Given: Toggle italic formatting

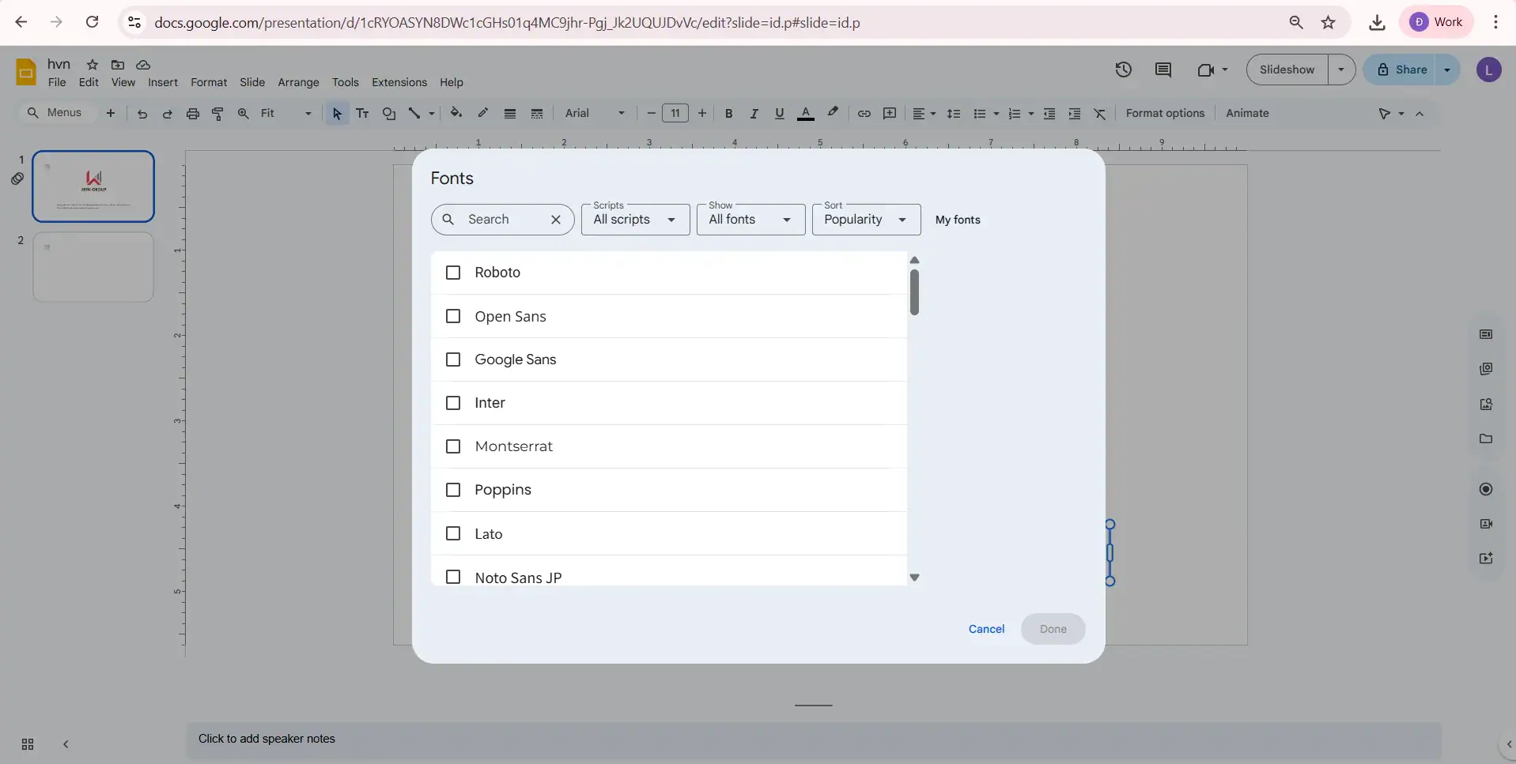Looking at the screenshot, I should coord(754,114).
